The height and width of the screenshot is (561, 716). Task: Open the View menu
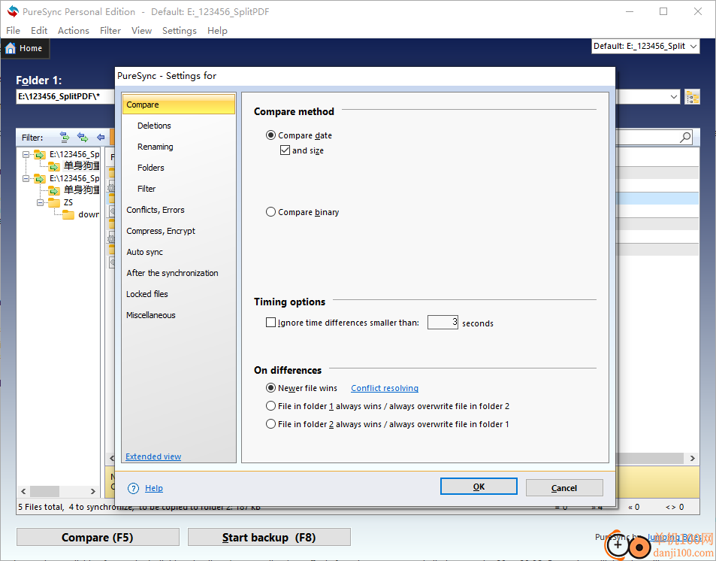pyautogui.click(x=141, y=31)
